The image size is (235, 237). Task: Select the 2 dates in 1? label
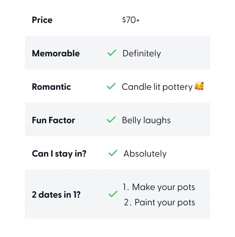click(x=56, y=195)
